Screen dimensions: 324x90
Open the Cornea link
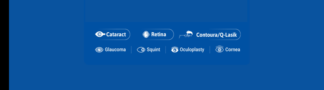pos(232,49)
